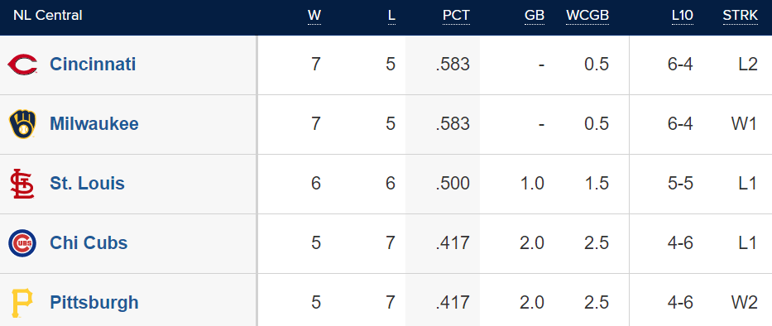This screenshot has width=772, height=326.
Task: Open the St. Louis team page
Action: click(x=87, y=184)
